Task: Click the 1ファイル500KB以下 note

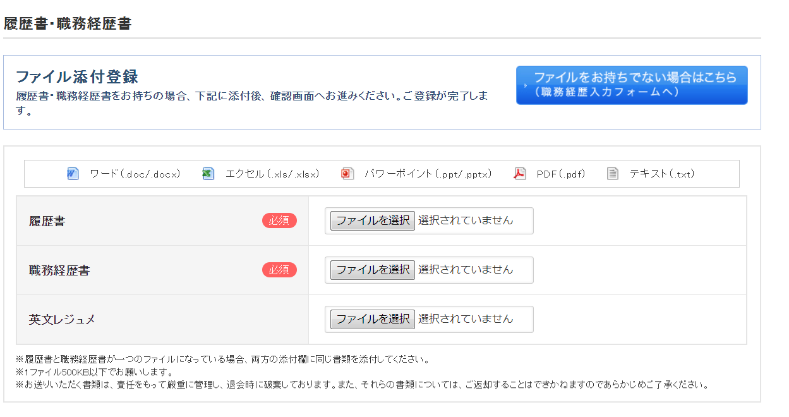Action: 95,372
